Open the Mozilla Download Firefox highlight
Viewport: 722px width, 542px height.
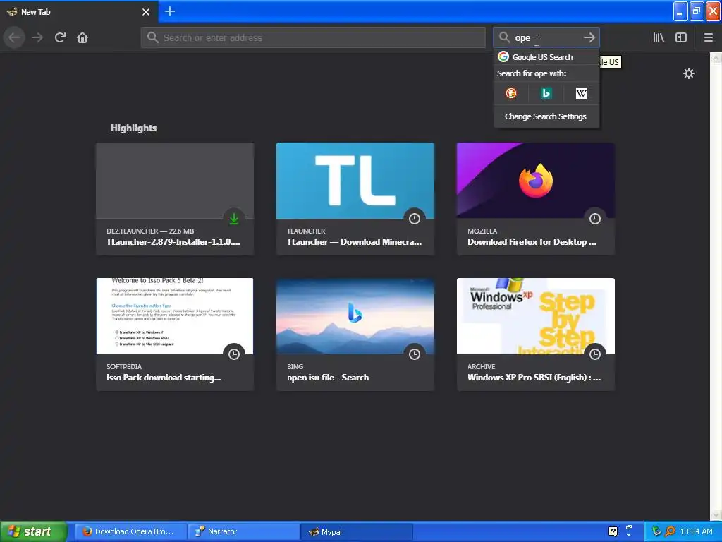click(x=536, y=198)
